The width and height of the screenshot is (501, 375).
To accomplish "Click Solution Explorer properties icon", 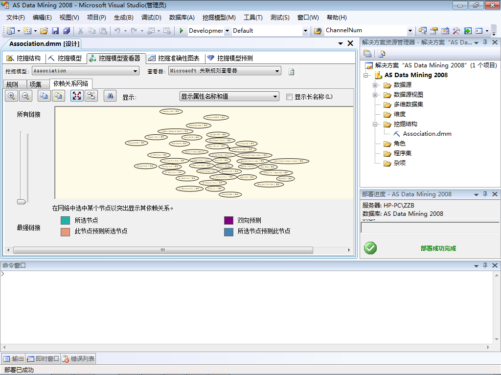I will click(367, 54).
